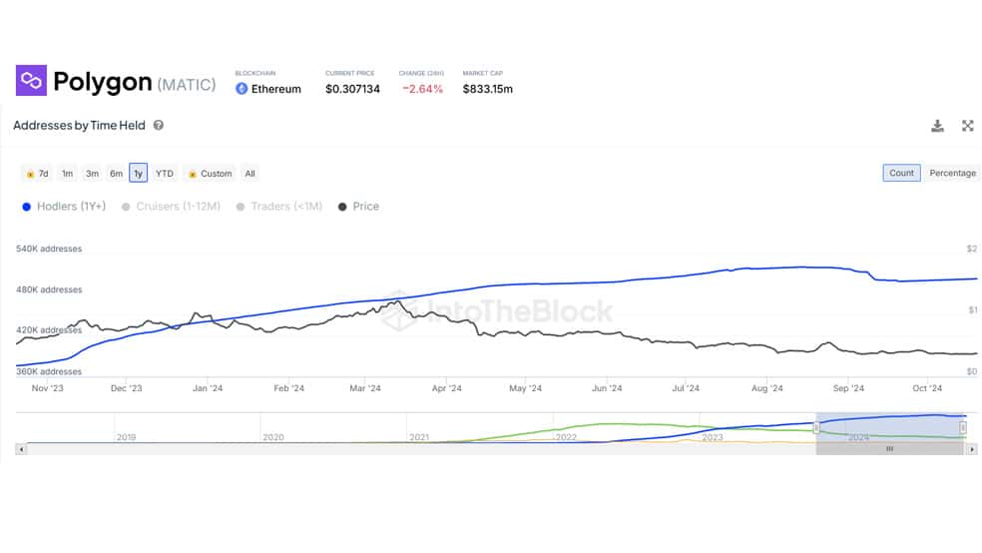982x553 pixels.
Task: Click the left scroll arrow of navigator
Action: (21, 449)
